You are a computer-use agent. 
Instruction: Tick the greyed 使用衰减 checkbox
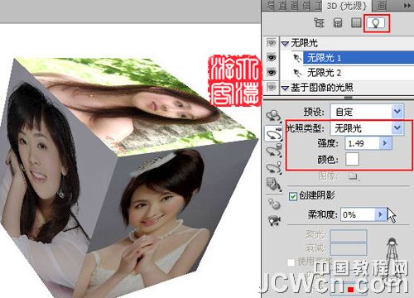[291, 262]
